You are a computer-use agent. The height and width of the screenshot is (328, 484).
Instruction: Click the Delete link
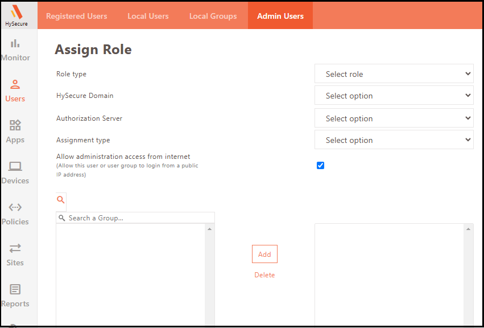coord(264,275)
